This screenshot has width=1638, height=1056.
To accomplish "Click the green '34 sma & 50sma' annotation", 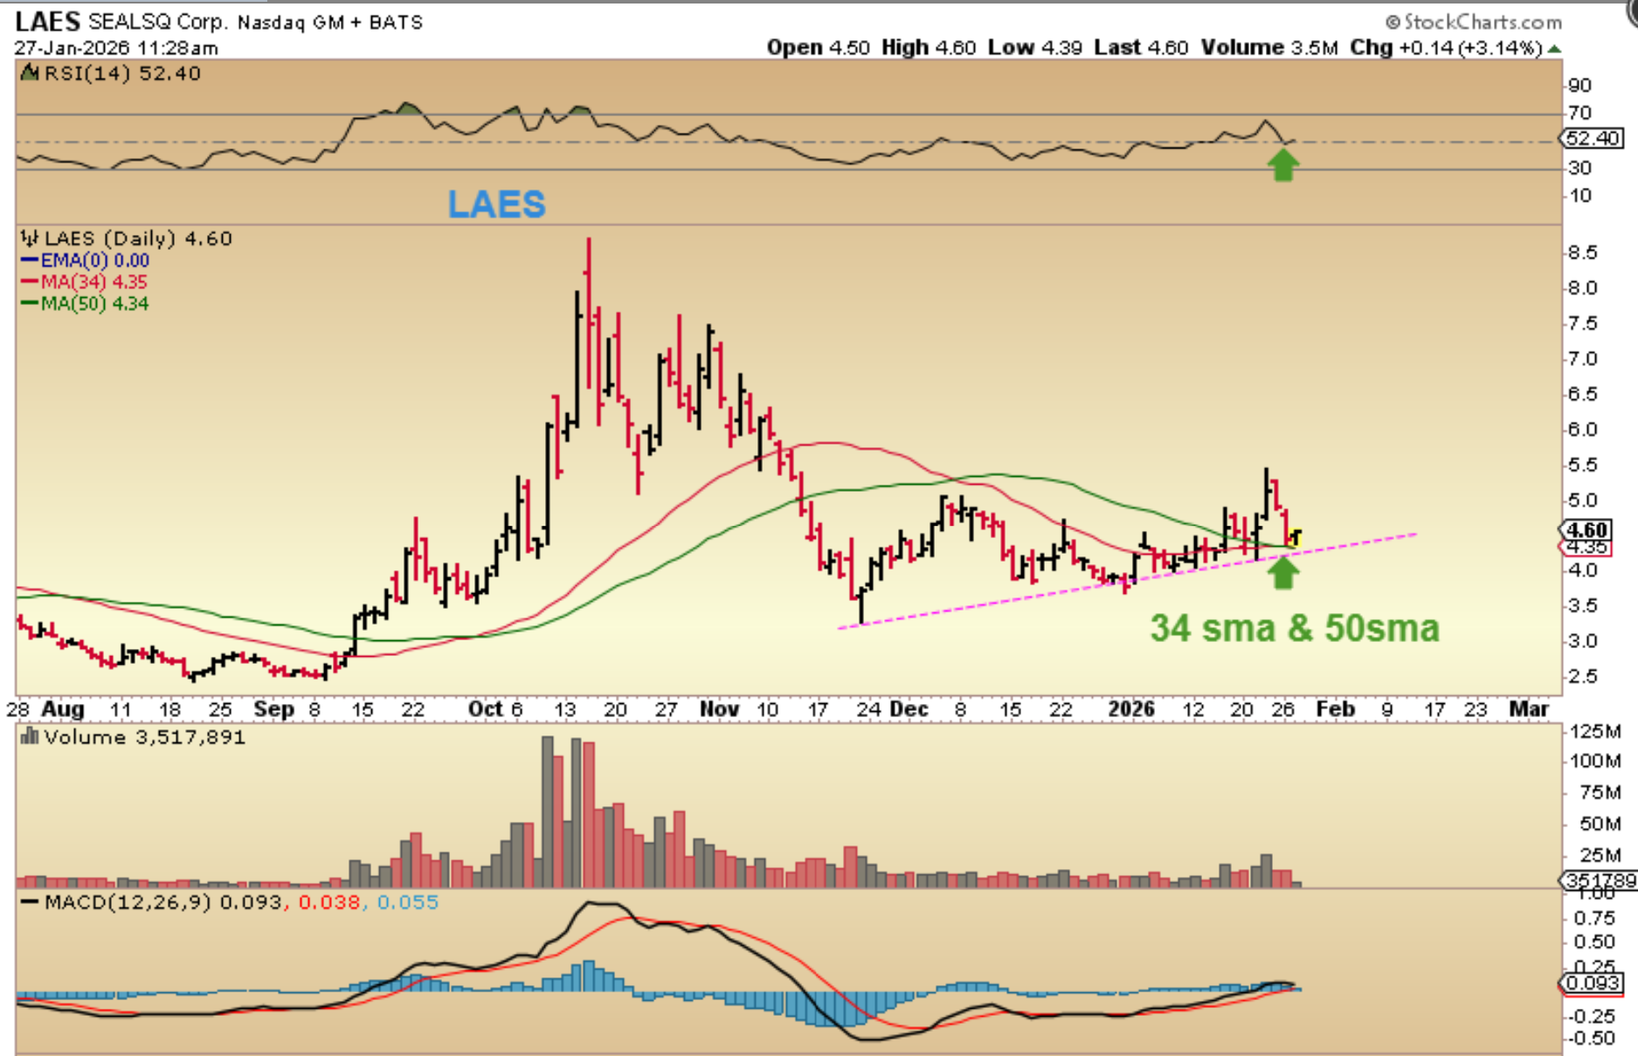I will click(1295, 628).
